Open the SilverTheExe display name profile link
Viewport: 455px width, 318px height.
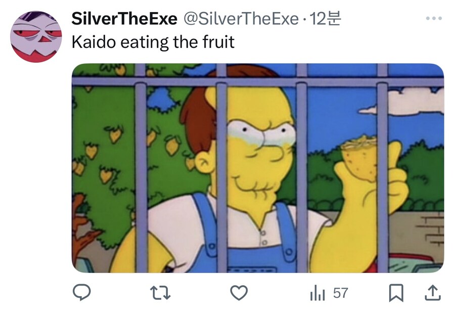[x=124, y=19]
